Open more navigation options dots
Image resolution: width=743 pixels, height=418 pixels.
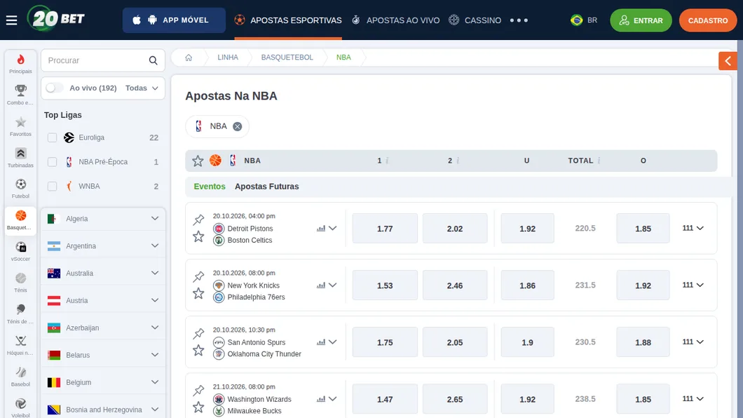tap(519, 20)
